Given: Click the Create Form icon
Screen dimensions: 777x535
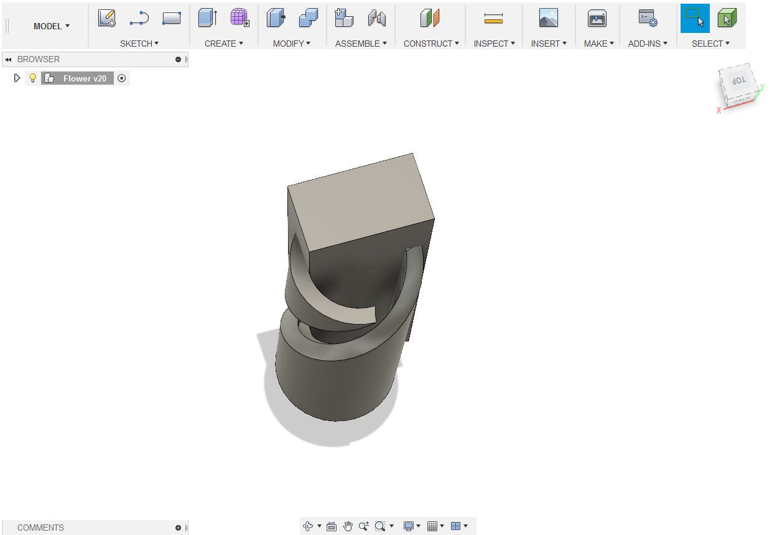Looking at the screenshot, I should click(x=240, y=18).
